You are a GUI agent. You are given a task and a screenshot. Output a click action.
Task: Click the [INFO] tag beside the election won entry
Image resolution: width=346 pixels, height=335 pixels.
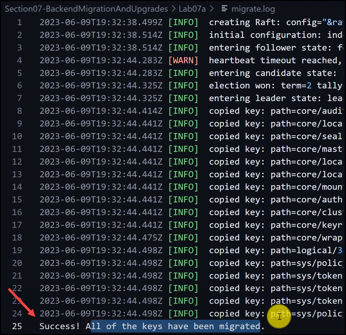click(183, 86)
